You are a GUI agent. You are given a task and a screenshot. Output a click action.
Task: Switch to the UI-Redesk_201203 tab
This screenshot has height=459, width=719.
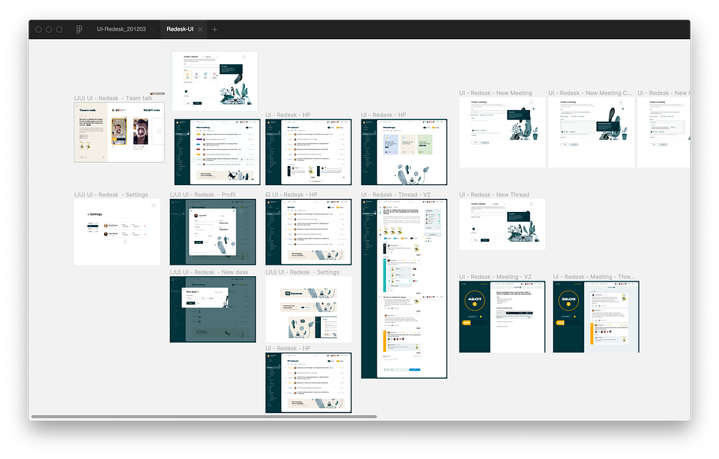tap(121, 29)
